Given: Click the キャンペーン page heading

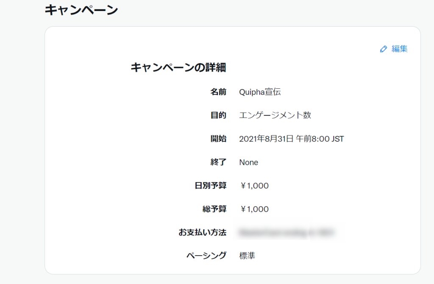Looking at the screenshot, I should [81, 10].
